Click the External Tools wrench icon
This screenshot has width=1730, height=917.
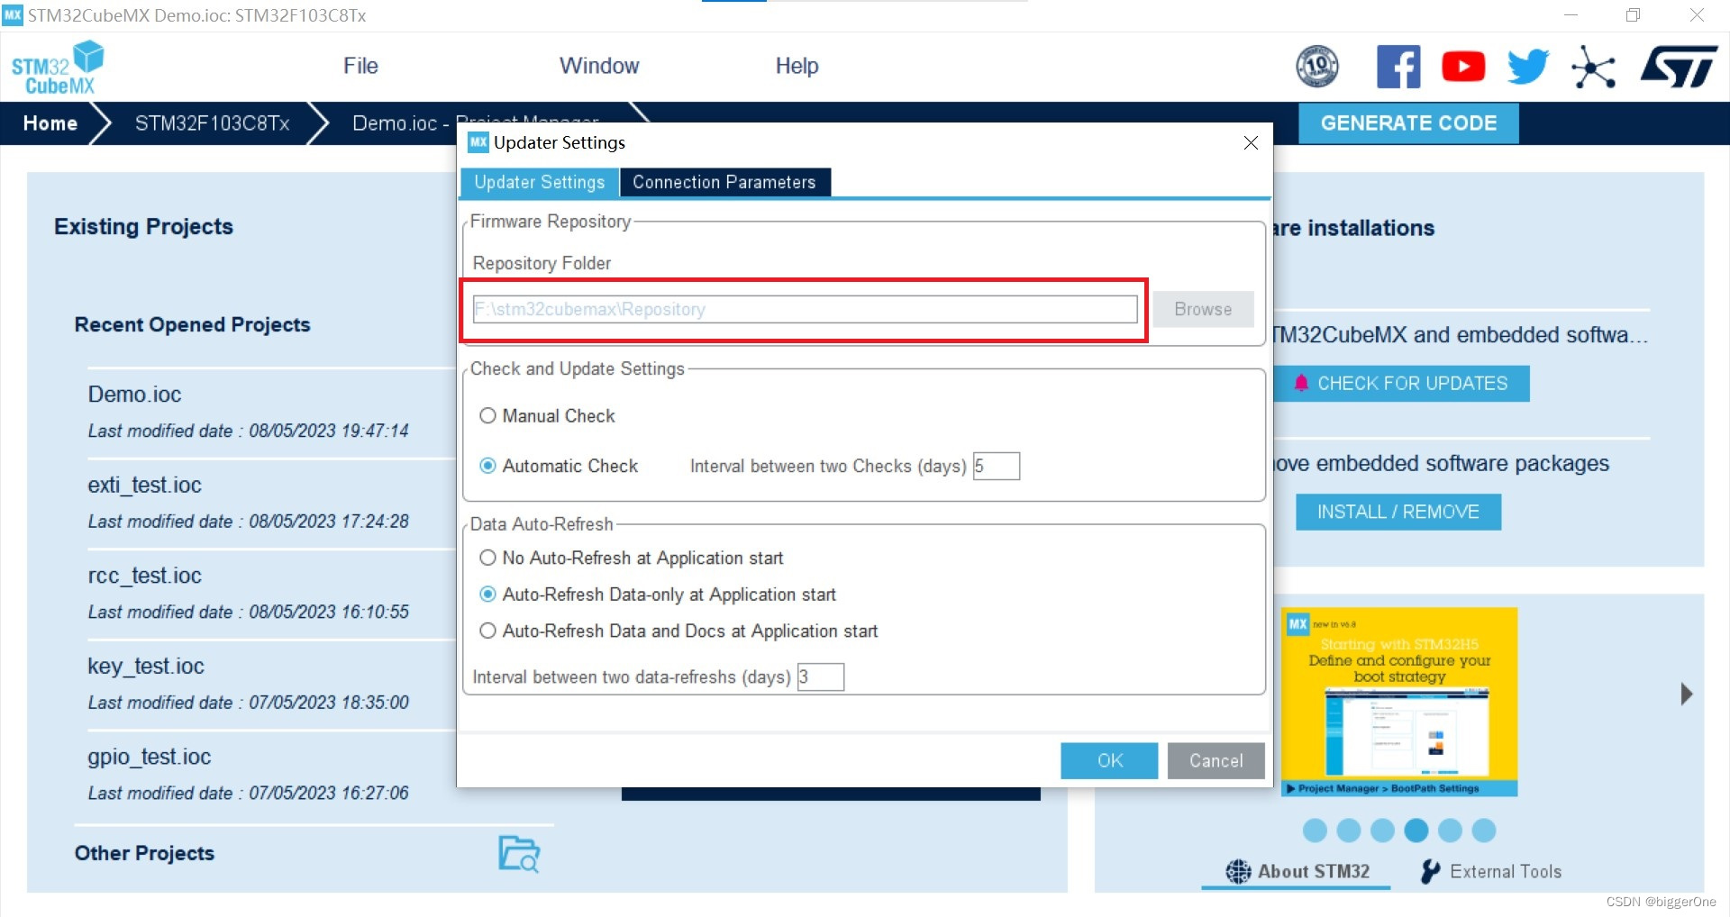[x=1430, y=871]
